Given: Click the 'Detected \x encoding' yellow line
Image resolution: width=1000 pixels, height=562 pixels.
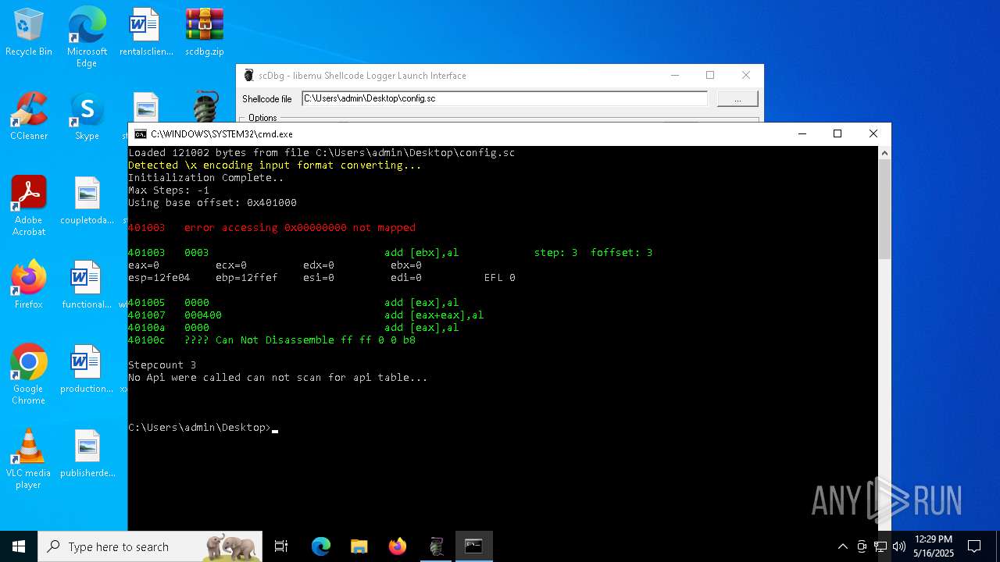Looking at the screenshot, I should (275, 165).
